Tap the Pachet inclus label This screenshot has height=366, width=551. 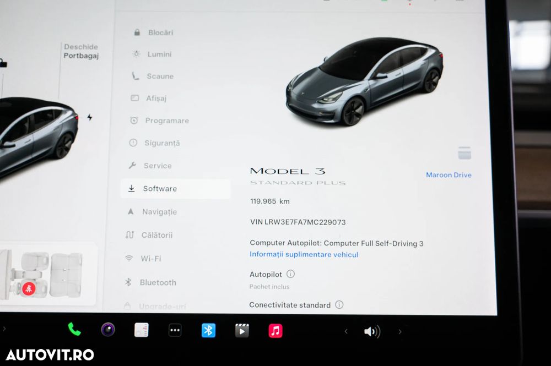(269, 287)
